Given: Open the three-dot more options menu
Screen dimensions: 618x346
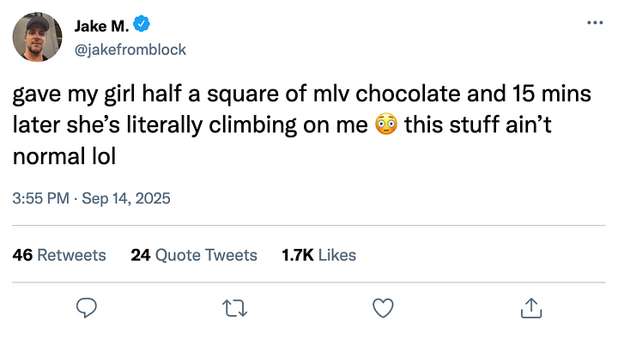Looking at the screenshot, I should [593, 22].
